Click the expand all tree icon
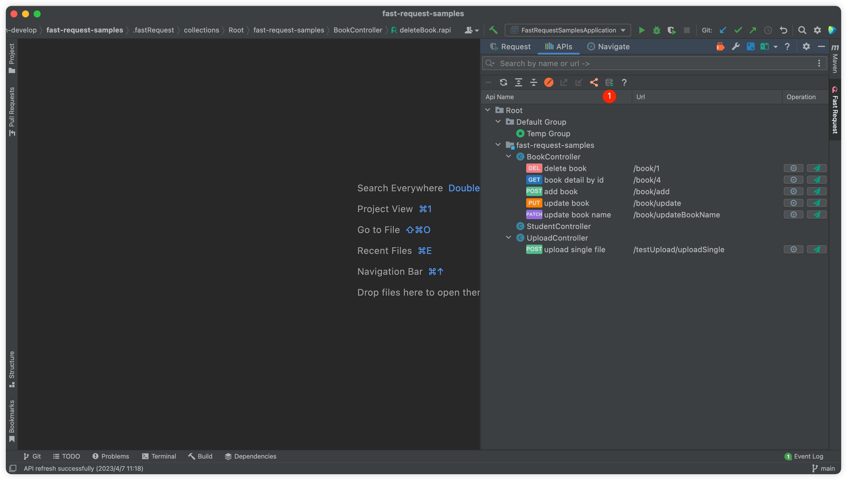This screenshot has width=847, height=480. click(518, 82)
